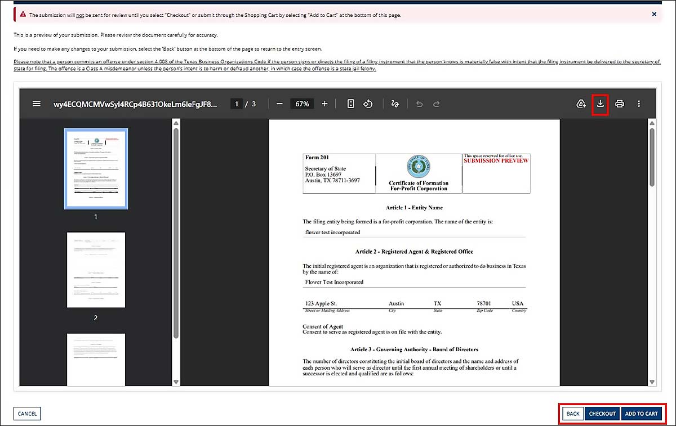This screenshot has height=426, width=676.
Task: Click the document scrollbar up arrow
Action: point(652,123)
